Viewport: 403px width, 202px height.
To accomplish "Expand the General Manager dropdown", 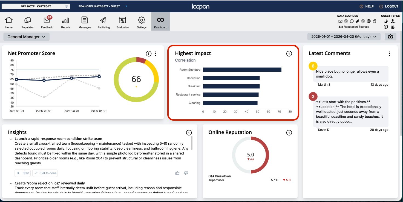I will pyautogui.click(x=26, y=37).
